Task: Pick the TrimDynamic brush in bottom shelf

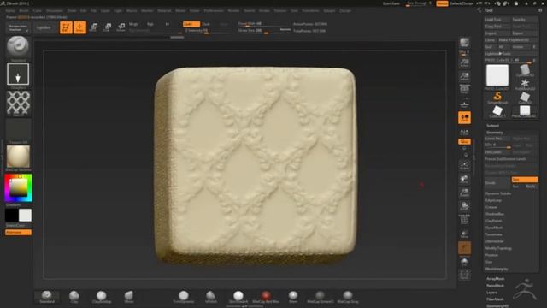Action: [x=184, y=297]
